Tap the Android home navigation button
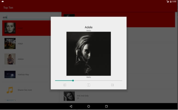 [89, 106]
